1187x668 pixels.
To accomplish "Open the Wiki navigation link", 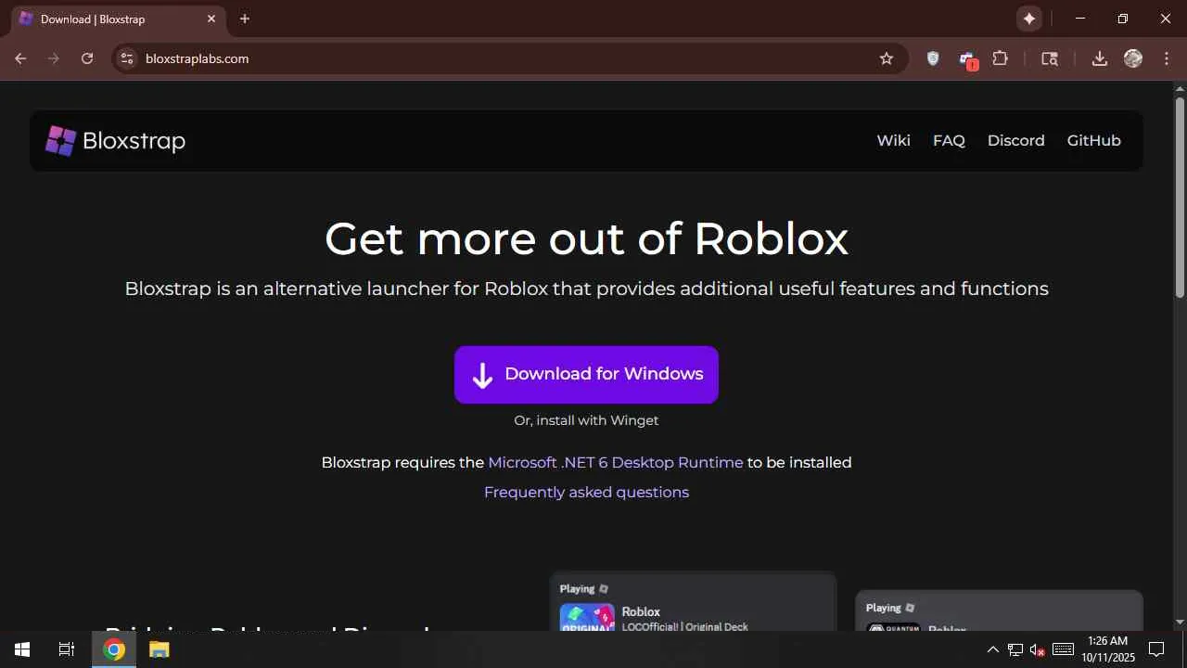I will point(894,141).
